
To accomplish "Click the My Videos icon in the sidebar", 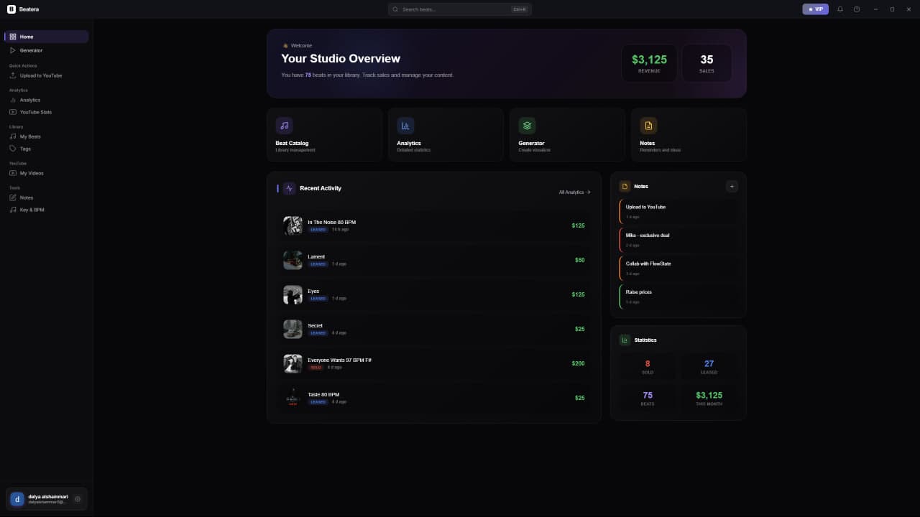I will [x=14, y=173].
